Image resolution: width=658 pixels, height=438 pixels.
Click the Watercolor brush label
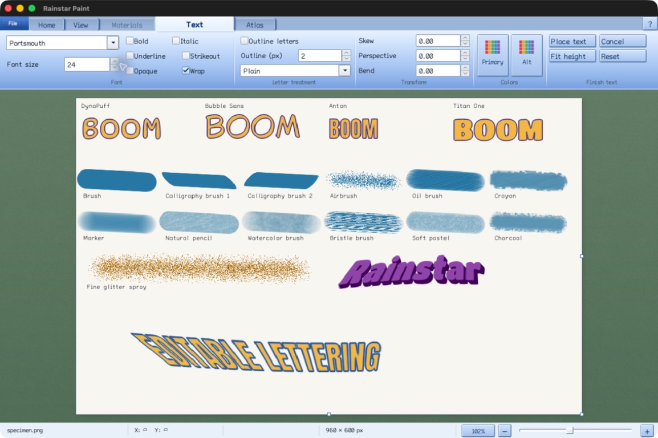coord(275,238)
